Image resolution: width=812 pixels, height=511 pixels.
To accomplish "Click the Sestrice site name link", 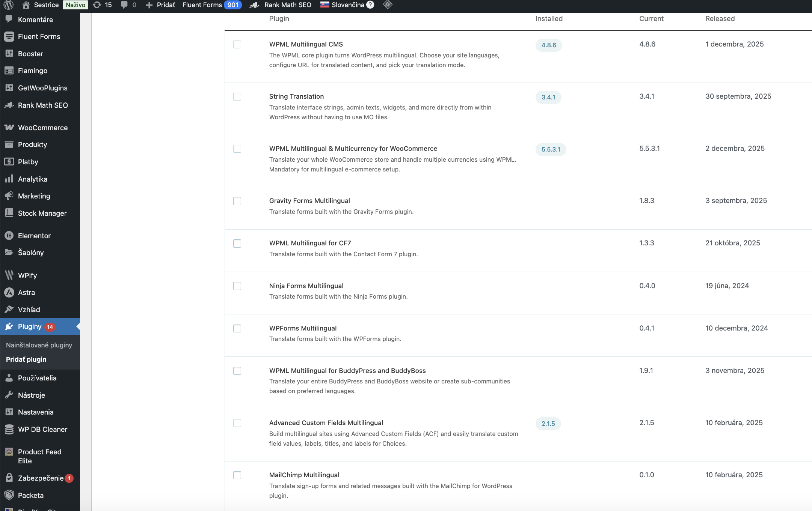I will pos(46,5).
